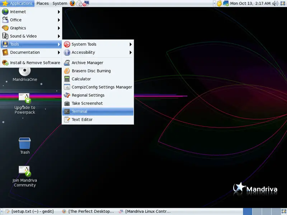
Task: Click the Text Editor icon
Action: coord(67,120)
